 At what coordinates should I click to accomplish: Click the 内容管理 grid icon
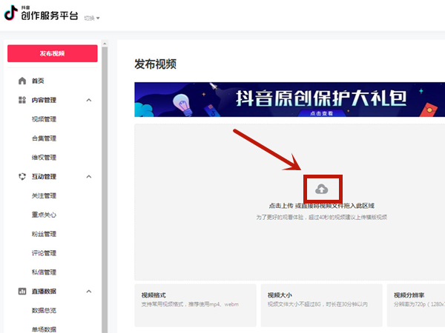pyautogui.click(x=22, y=100)
